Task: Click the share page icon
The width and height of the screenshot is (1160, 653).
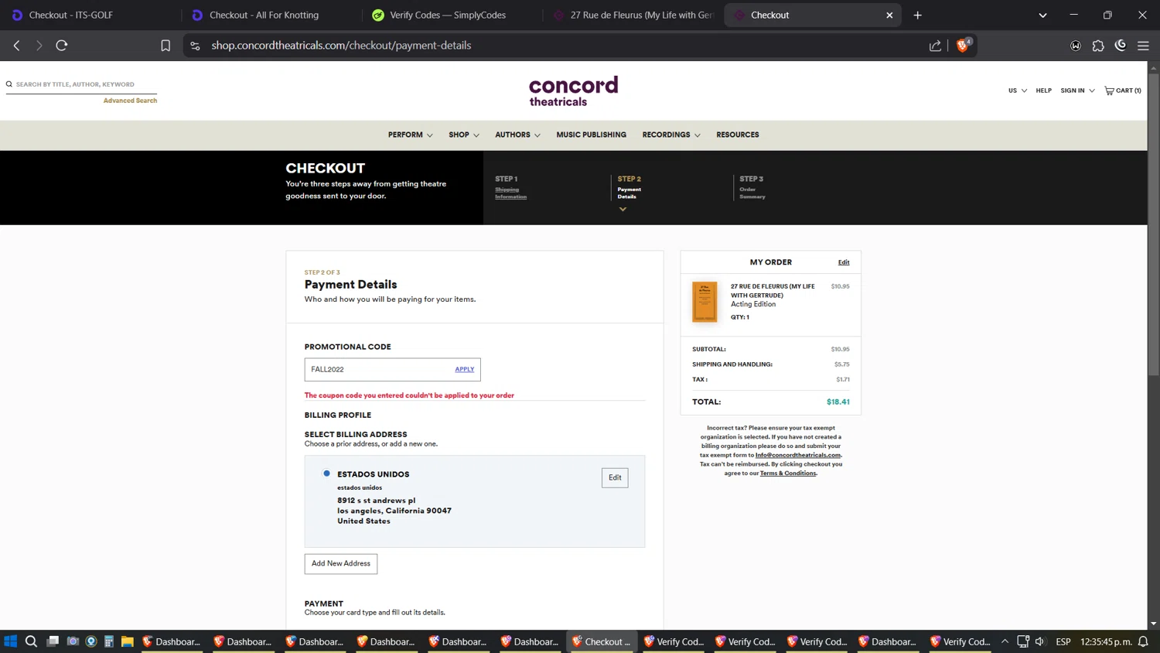Action: [935, 46]
